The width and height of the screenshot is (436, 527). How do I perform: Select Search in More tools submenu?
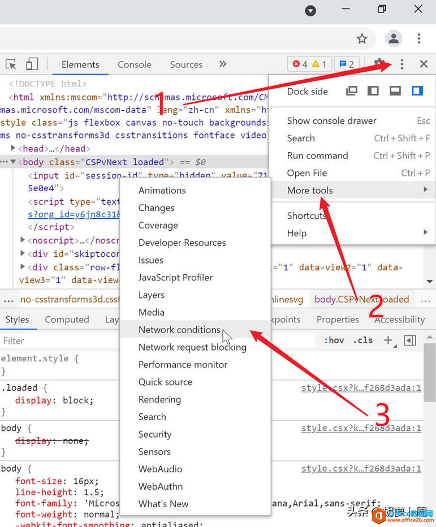195,417
